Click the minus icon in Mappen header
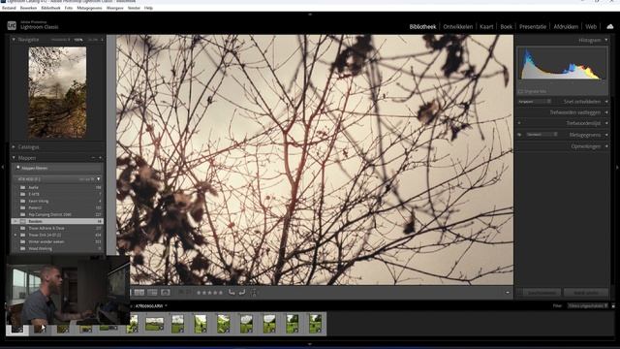 coord(93,158)
